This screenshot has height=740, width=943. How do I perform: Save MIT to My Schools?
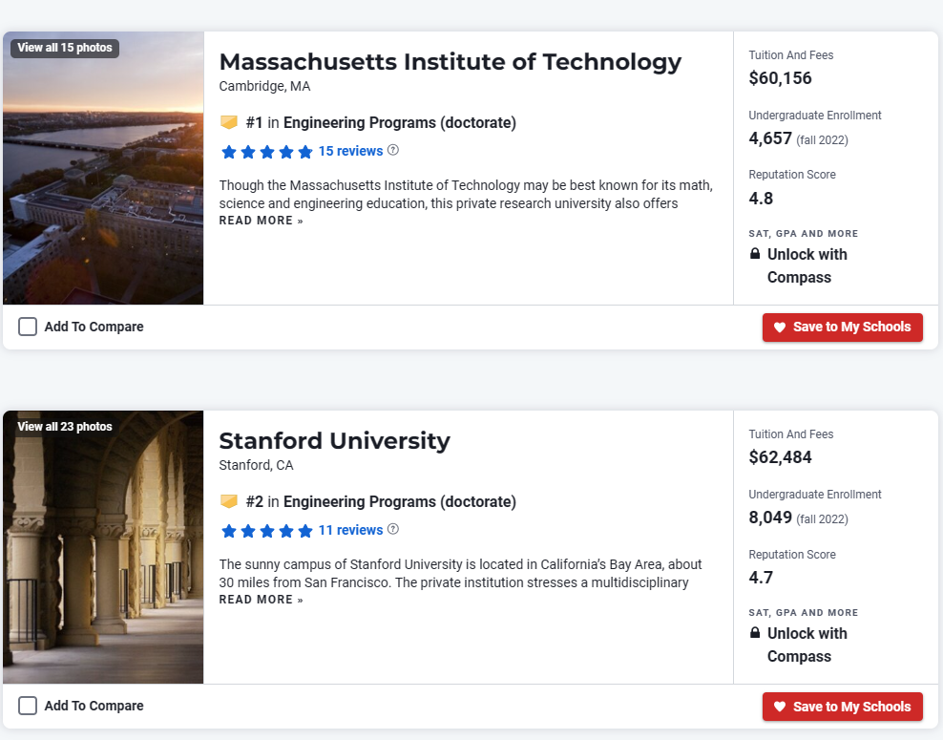tap(842, 327)
